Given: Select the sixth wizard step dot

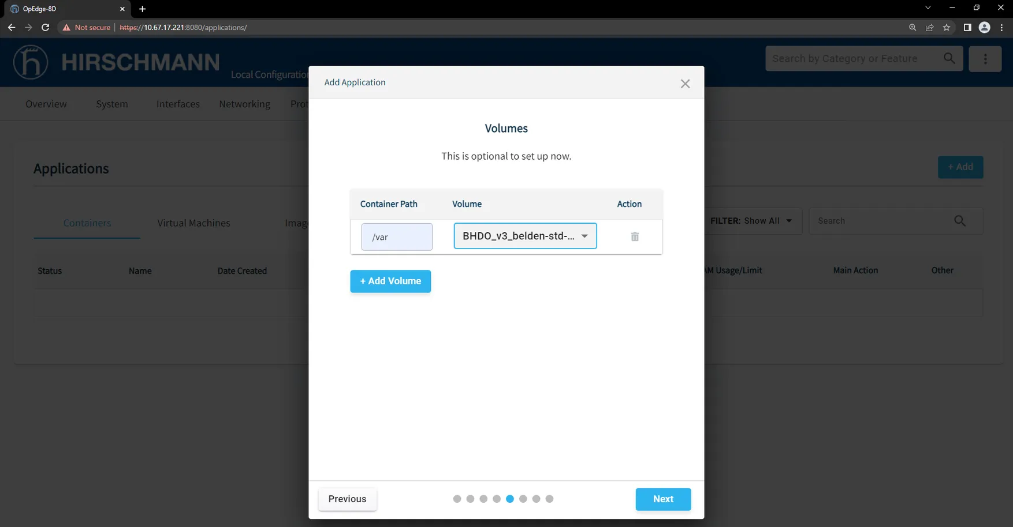Looking at the screenshot, I should coord(523,499).
